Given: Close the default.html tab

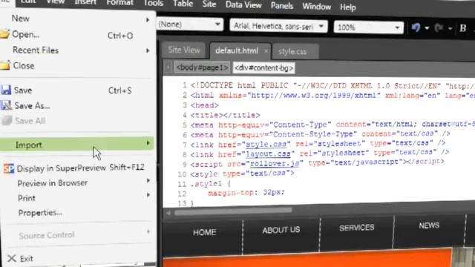Looking at the screenshot, I should click(x=266, y=51).
